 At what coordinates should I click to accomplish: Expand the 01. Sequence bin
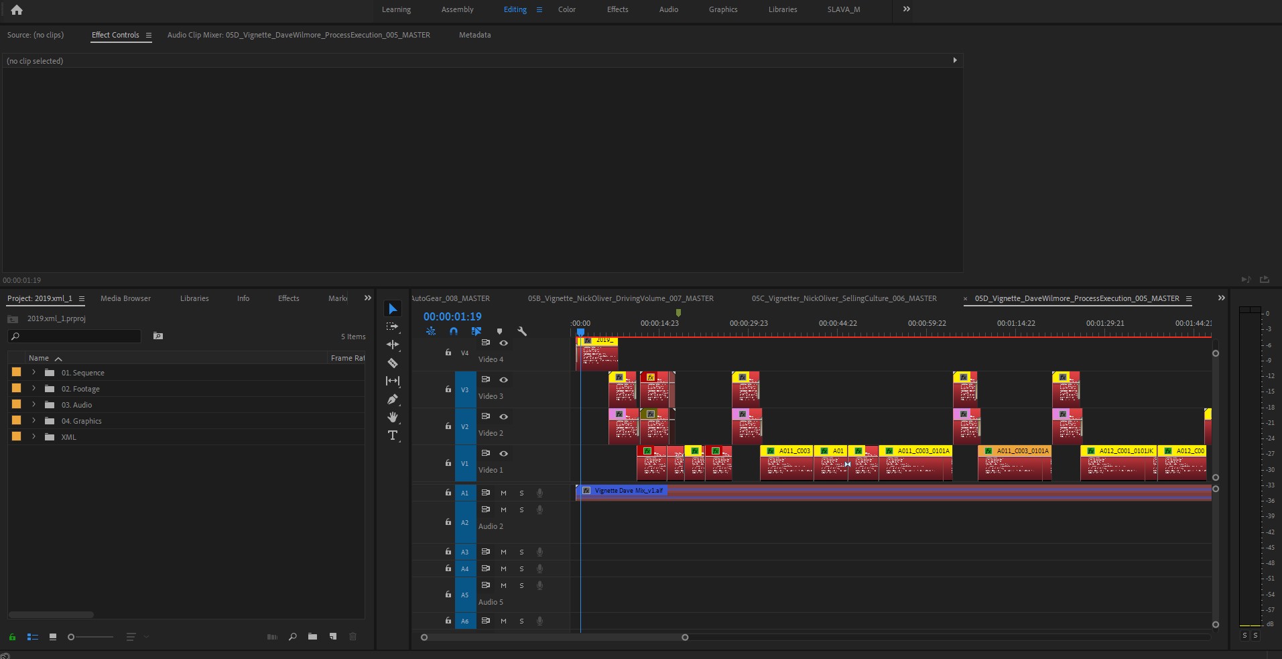pyautogui.click(x=34, y=372)
